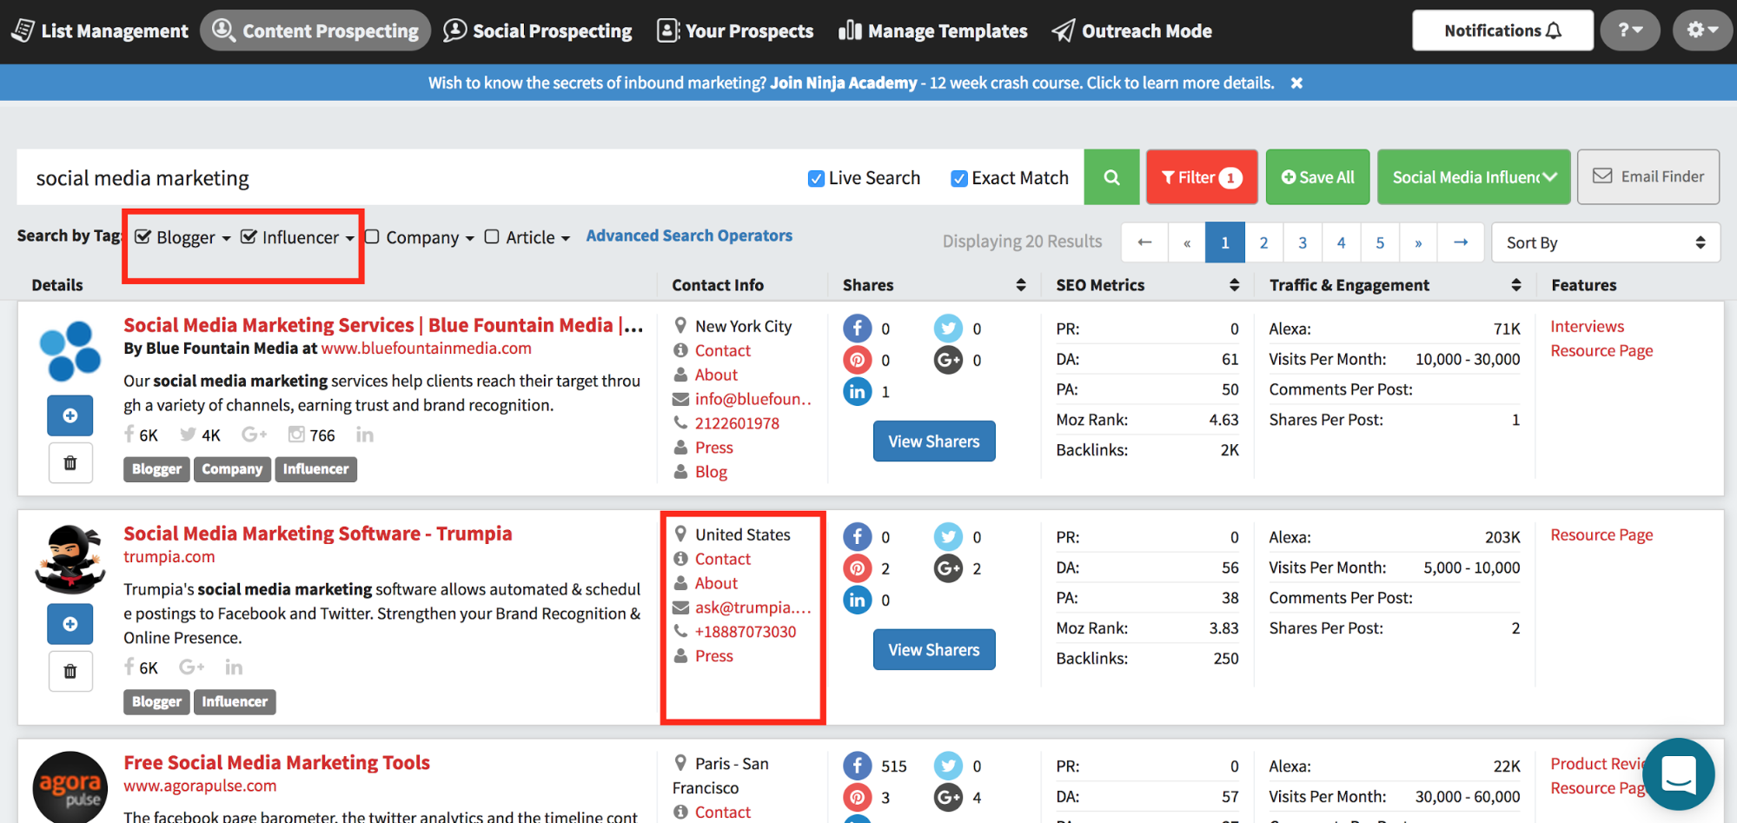1737x823 pixels.
Task: Toggle the Exact Match checkbox
Action: point(959,178)
